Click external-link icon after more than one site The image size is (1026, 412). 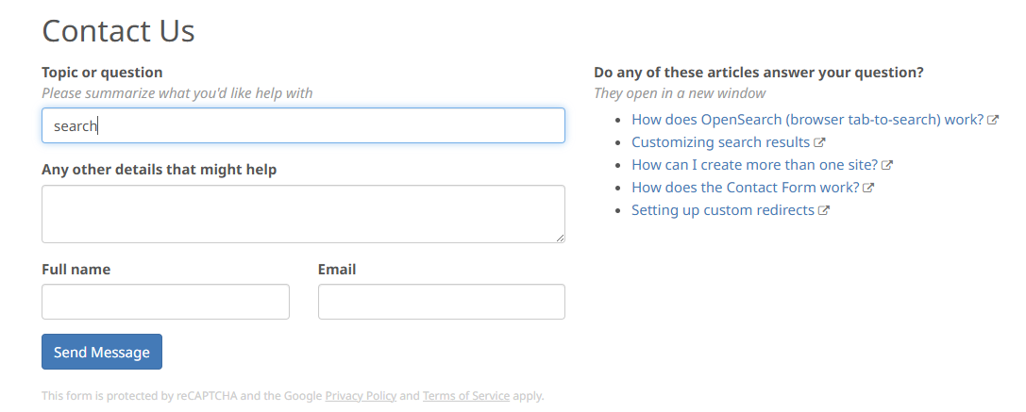(x=887, y=165)
